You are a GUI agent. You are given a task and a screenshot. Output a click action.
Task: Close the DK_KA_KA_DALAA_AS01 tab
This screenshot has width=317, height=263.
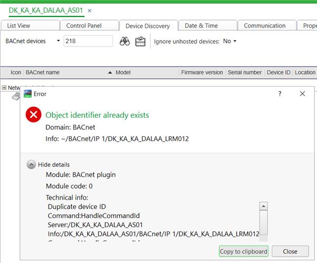90,11
